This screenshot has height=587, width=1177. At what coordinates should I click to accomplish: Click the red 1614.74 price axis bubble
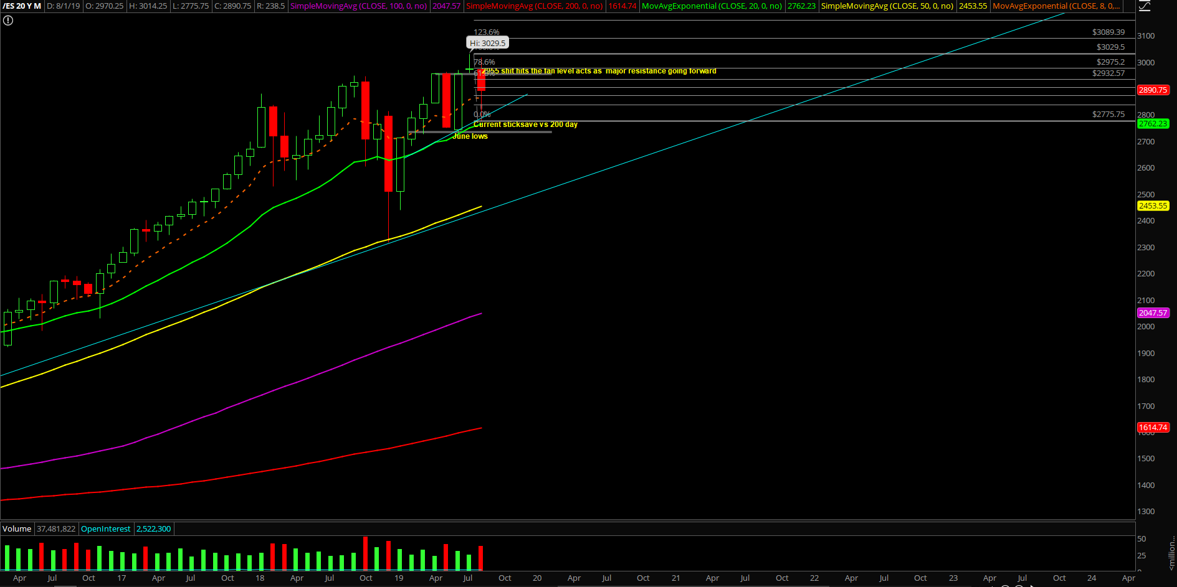tap(1153, 427)
